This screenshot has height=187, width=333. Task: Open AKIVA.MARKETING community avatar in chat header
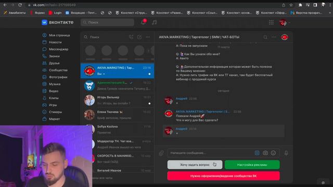click(x=285, y=37)
